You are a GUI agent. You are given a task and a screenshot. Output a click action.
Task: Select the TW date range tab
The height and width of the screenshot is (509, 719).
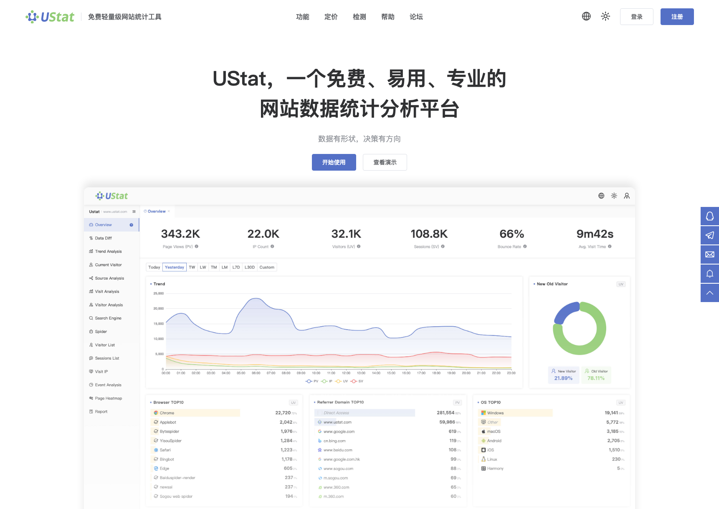click(x=192, y=267)
